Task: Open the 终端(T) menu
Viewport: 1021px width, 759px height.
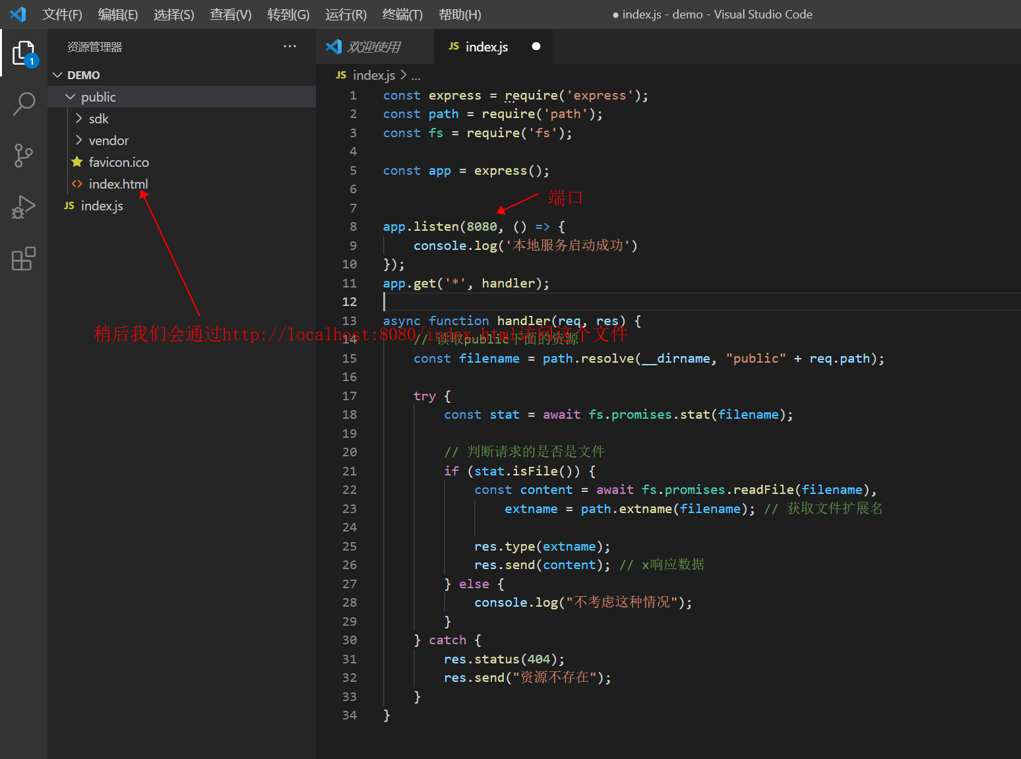Action: click(x=402, y=15)
